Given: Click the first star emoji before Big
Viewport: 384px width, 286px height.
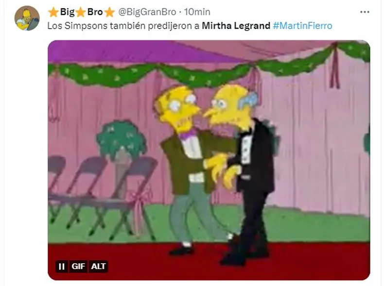Looking at the screenshot, I should coord(53,12).
